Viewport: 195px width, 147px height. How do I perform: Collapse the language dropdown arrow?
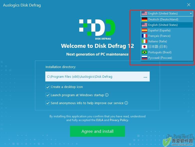191,13
